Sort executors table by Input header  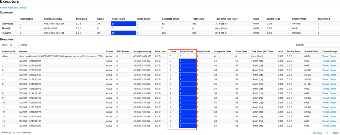280,52
